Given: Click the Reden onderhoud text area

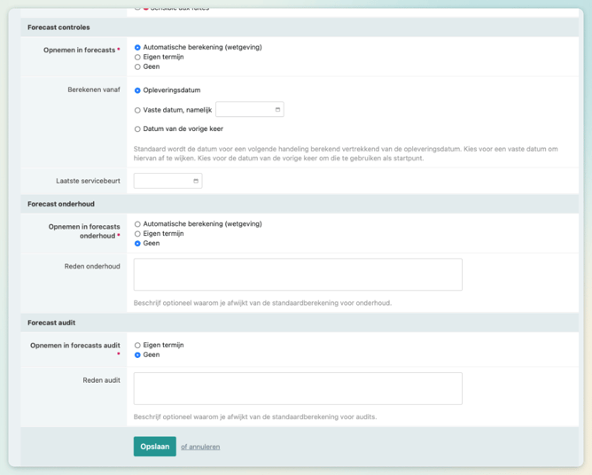Looking at the screenshot, I should (x=298, y=275).
